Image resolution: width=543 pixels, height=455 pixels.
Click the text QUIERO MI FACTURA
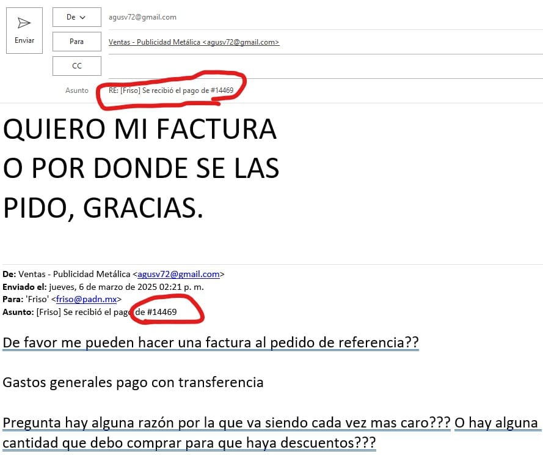[139, 130]
